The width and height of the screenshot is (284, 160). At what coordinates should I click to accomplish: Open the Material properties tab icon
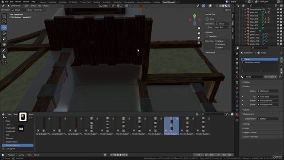237,115
